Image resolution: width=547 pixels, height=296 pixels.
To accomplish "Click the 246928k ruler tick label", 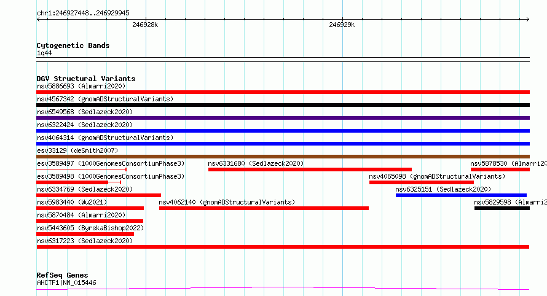I will click(145, 25).
